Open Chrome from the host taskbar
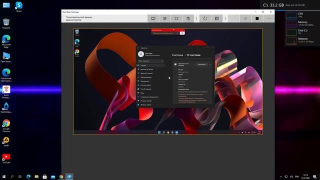 click(61, 176)
